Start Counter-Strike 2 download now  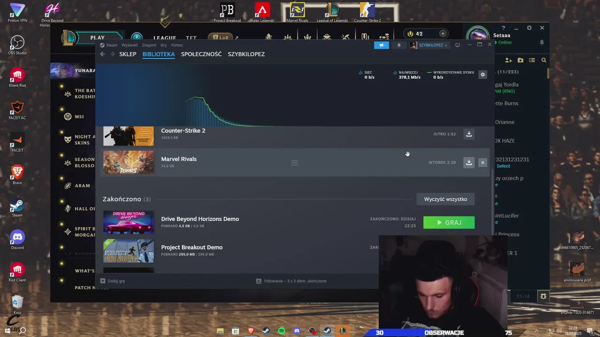[469, 134]
